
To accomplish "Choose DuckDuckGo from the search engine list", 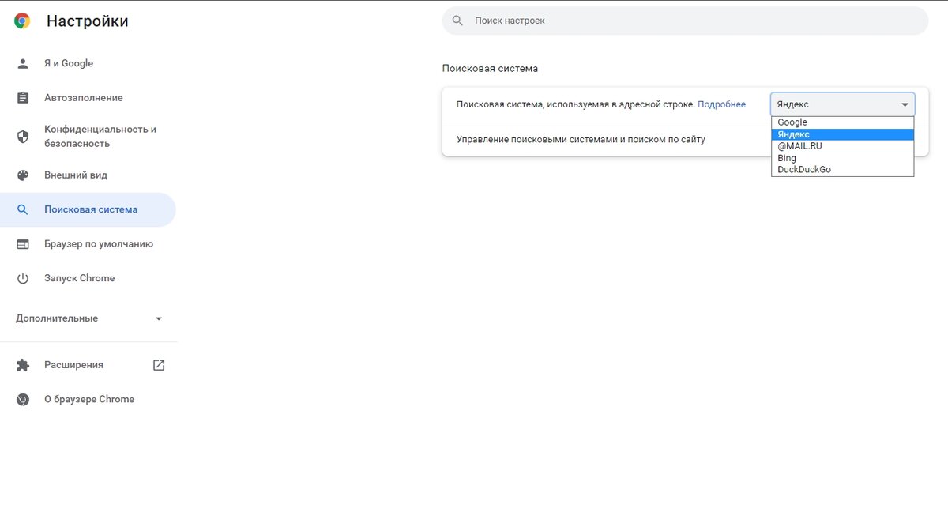I will [x=843, y=170].
